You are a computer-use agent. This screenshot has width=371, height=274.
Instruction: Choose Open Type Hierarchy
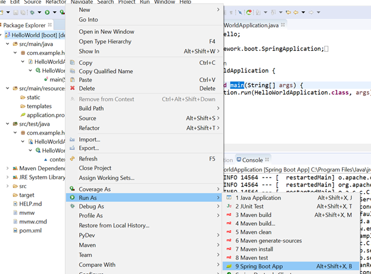[144, 42]
